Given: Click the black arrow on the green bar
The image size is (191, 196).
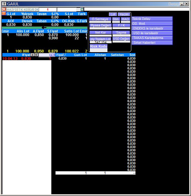Looking at the screenshot, I should pyautogui.click(x=44, y=28).
